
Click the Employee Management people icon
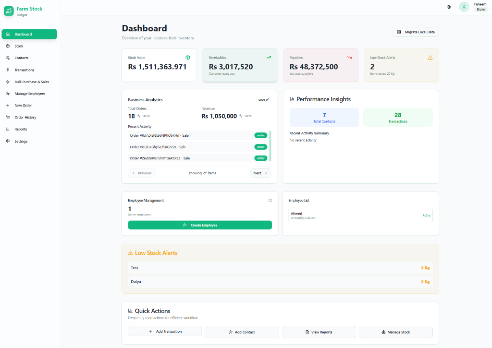270,200
